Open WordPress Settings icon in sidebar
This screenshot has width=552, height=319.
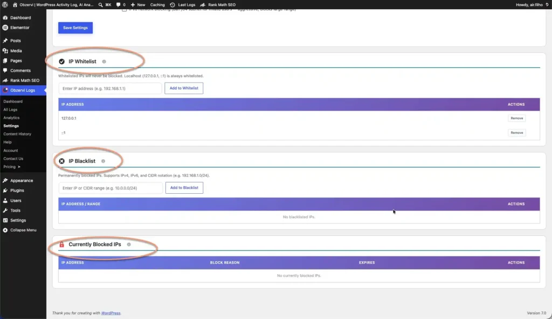click(x=5, y=220)
